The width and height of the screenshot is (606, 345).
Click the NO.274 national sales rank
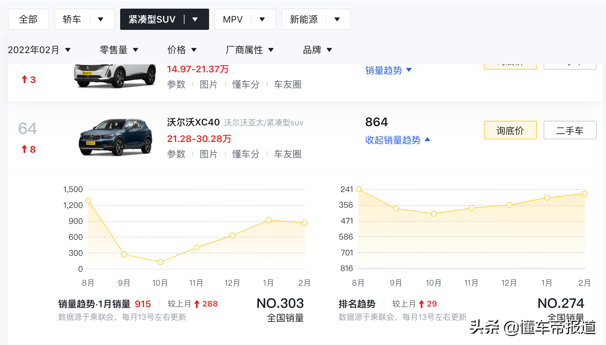pos(561,304)
